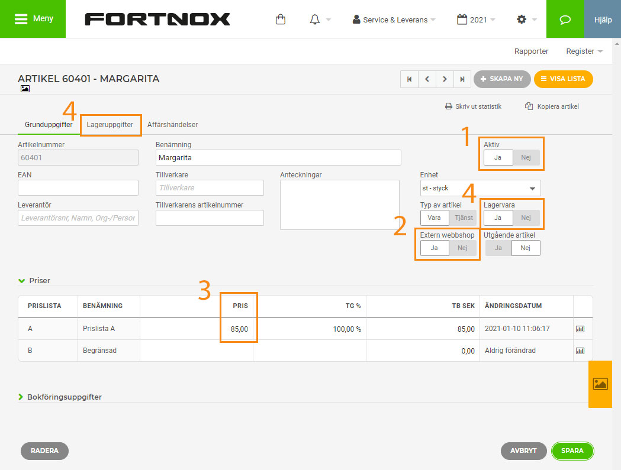Click the date 2021-01-10 11:06:17
621x470 pixels.
coord(517,329)
